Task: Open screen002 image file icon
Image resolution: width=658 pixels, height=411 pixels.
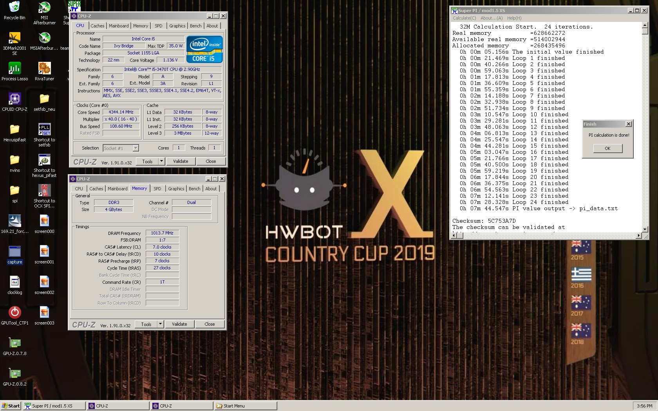Action: 44,285
